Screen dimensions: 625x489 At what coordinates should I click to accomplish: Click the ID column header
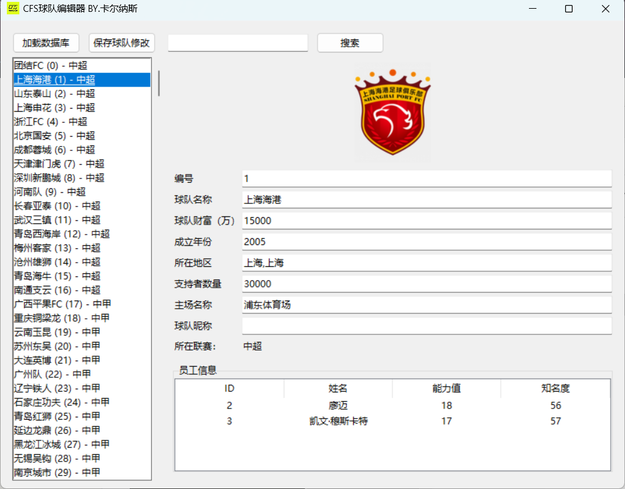tap(230, 388)
